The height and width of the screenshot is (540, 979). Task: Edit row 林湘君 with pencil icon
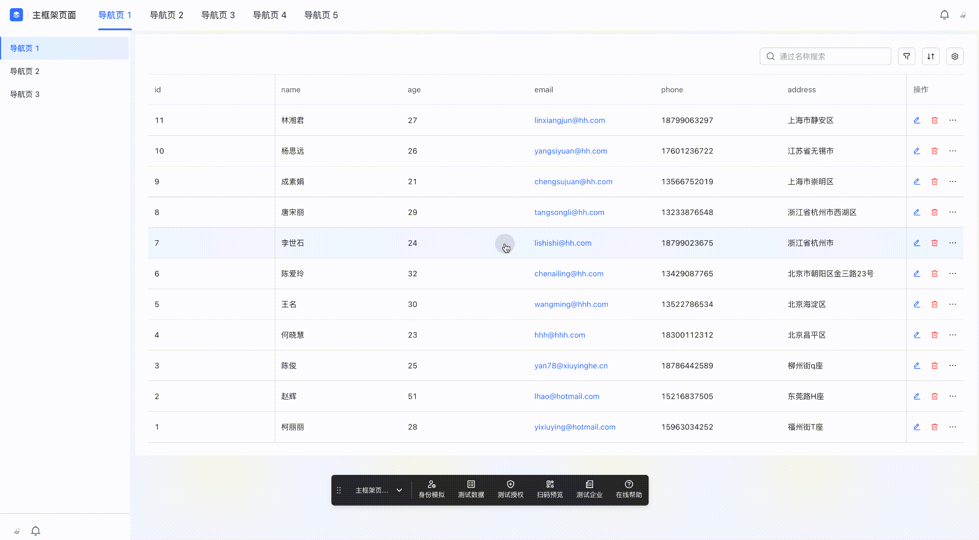click(916, 120)
